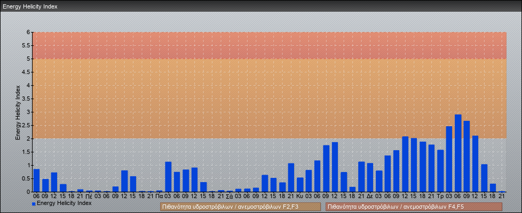Click the Κυ day label on x-axis

(299, 196)
